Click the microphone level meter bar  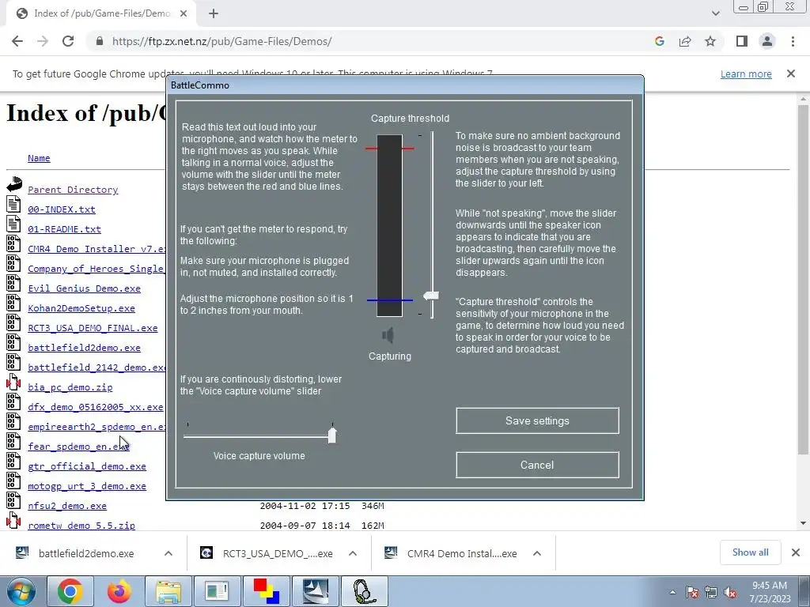pos(389,225)
